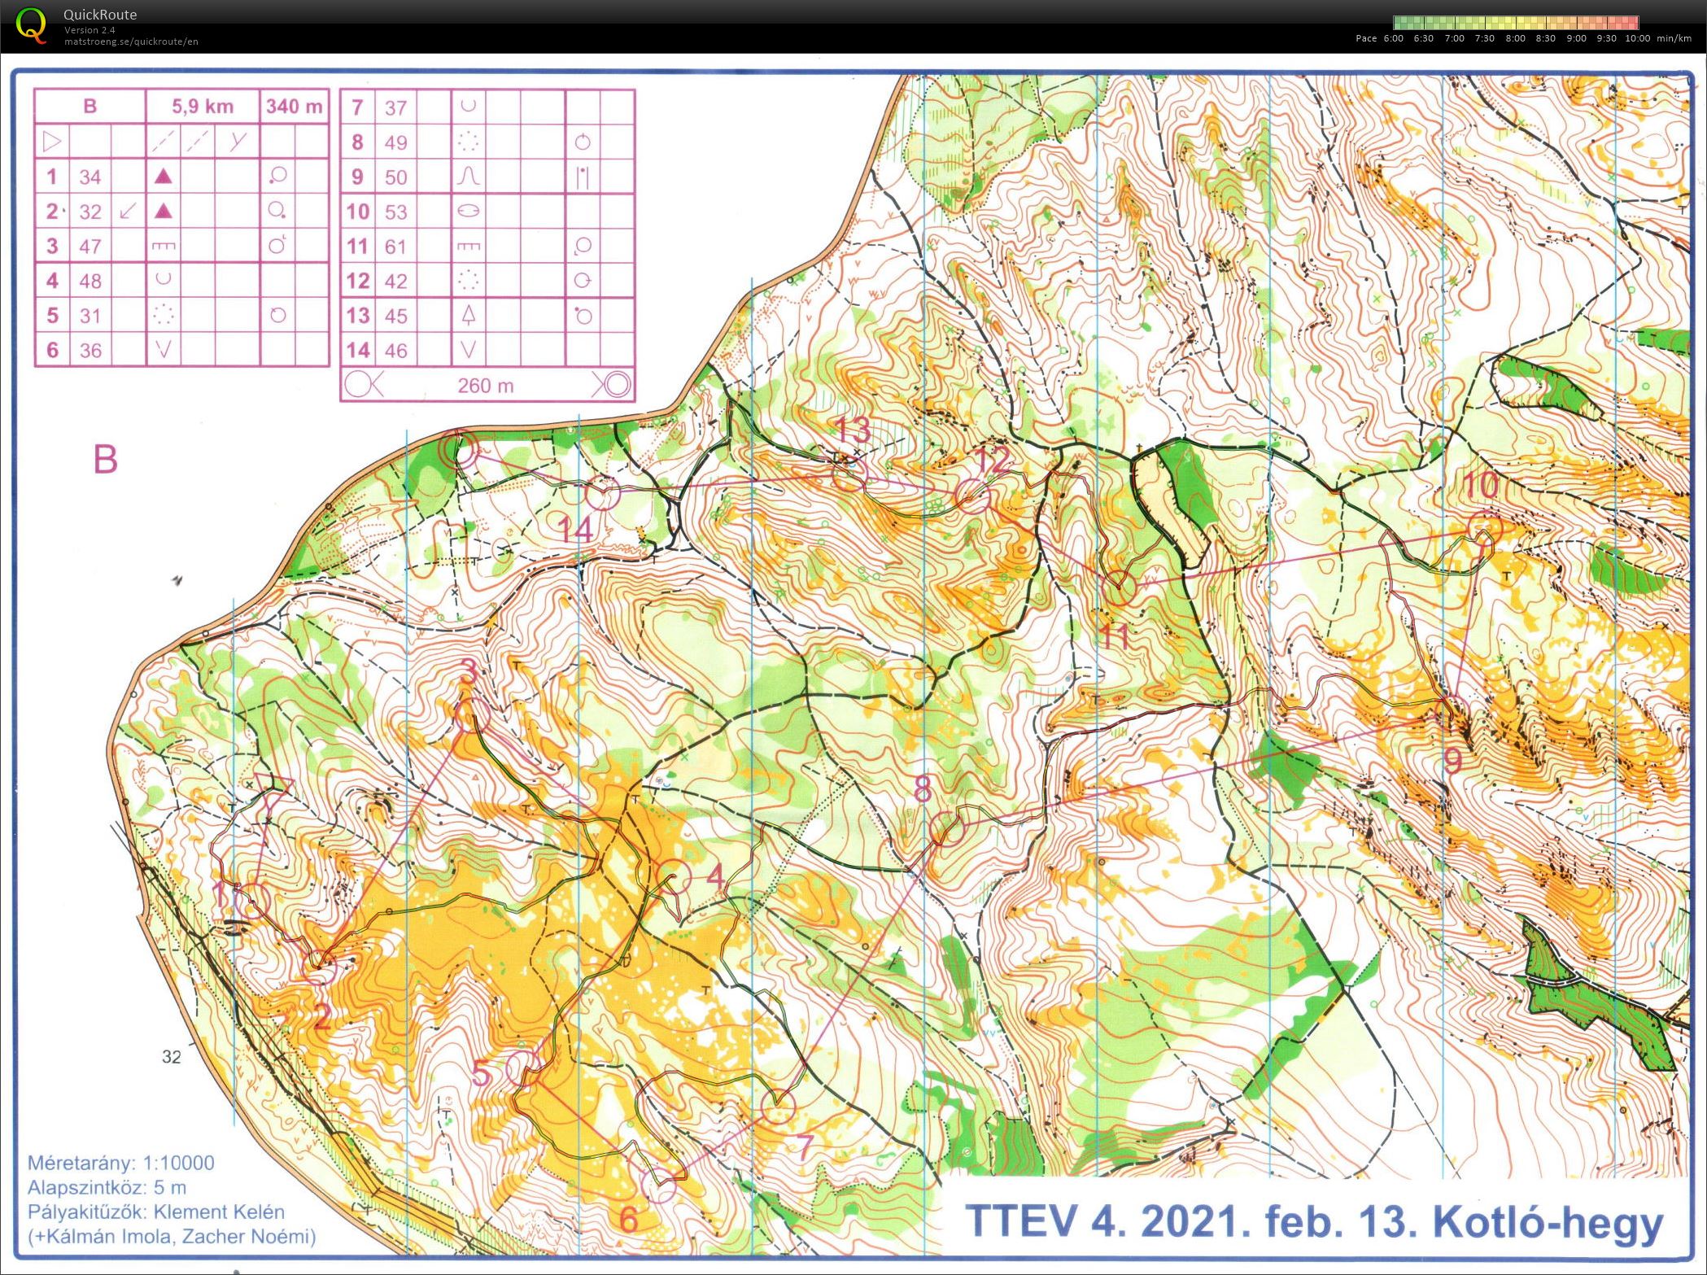Select control circle 14 on the map
1707x1275 pixels.
603,493
